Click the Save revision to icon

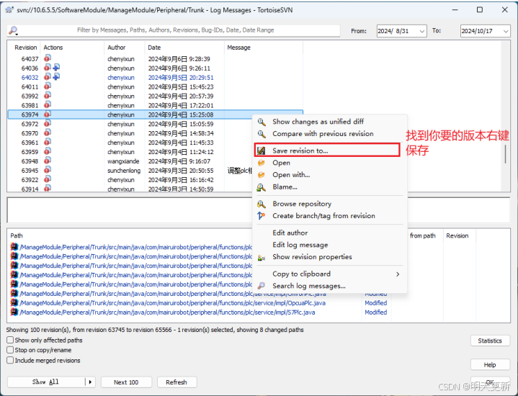tap(261, 150)
